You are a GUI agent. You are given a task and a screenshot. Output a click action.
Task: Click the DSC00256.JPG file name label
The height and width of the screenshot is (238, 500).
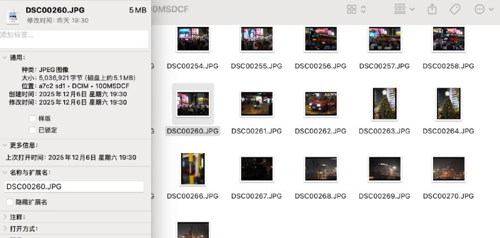click(x=321, y=66)
